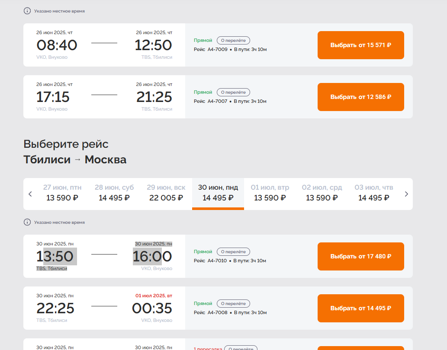Select the return flight from 17 480 ₽
The image size is (447, 350).
click(x=360, y=256)
